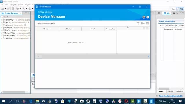Open Device Manager settings gear icon

click(144, 17)
